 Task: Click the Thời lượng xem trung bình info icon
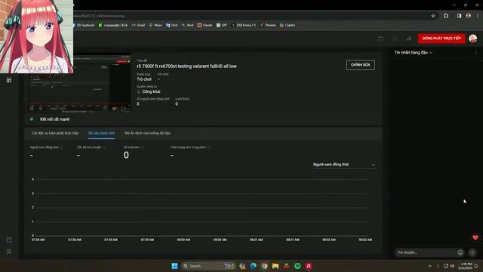tap(209, 147)
